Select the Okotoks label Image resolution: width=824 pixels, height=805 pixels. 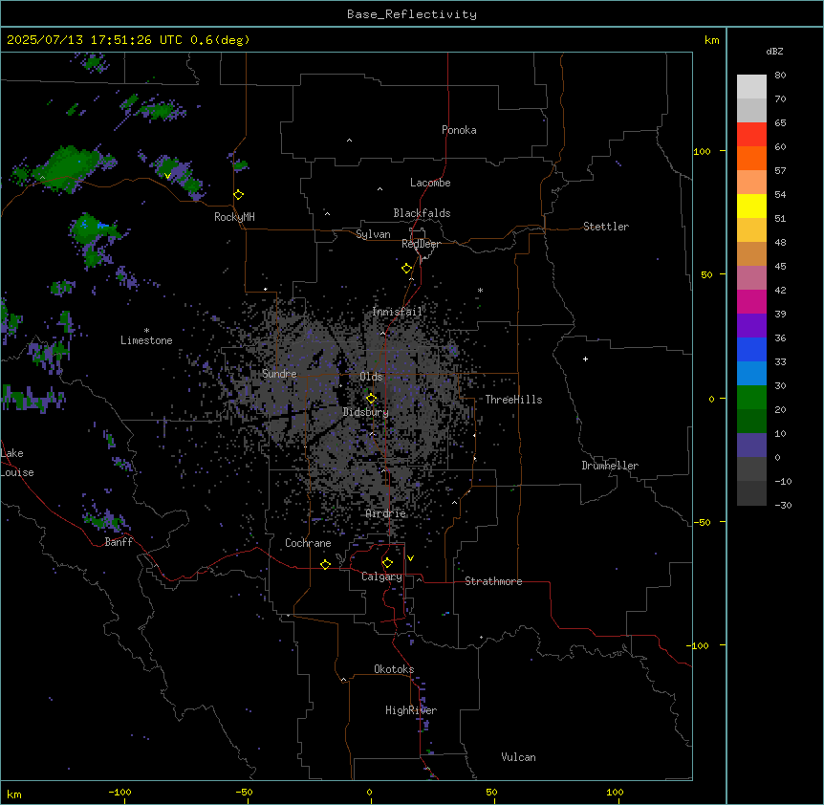pyautogui.click(x=394, y=669)
